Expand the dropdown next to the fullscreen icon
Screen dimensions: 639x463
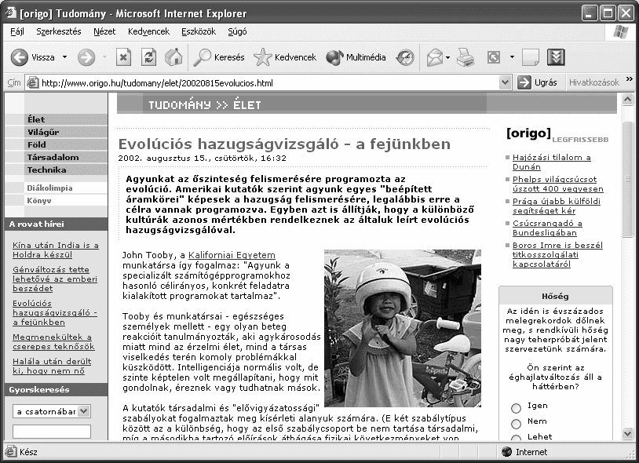tap(512, 57)
